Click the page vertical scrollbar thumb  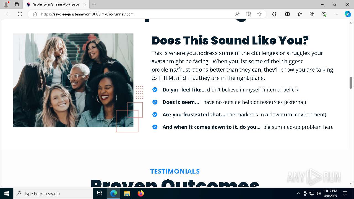pyautogui.click(x=351, y=83)
